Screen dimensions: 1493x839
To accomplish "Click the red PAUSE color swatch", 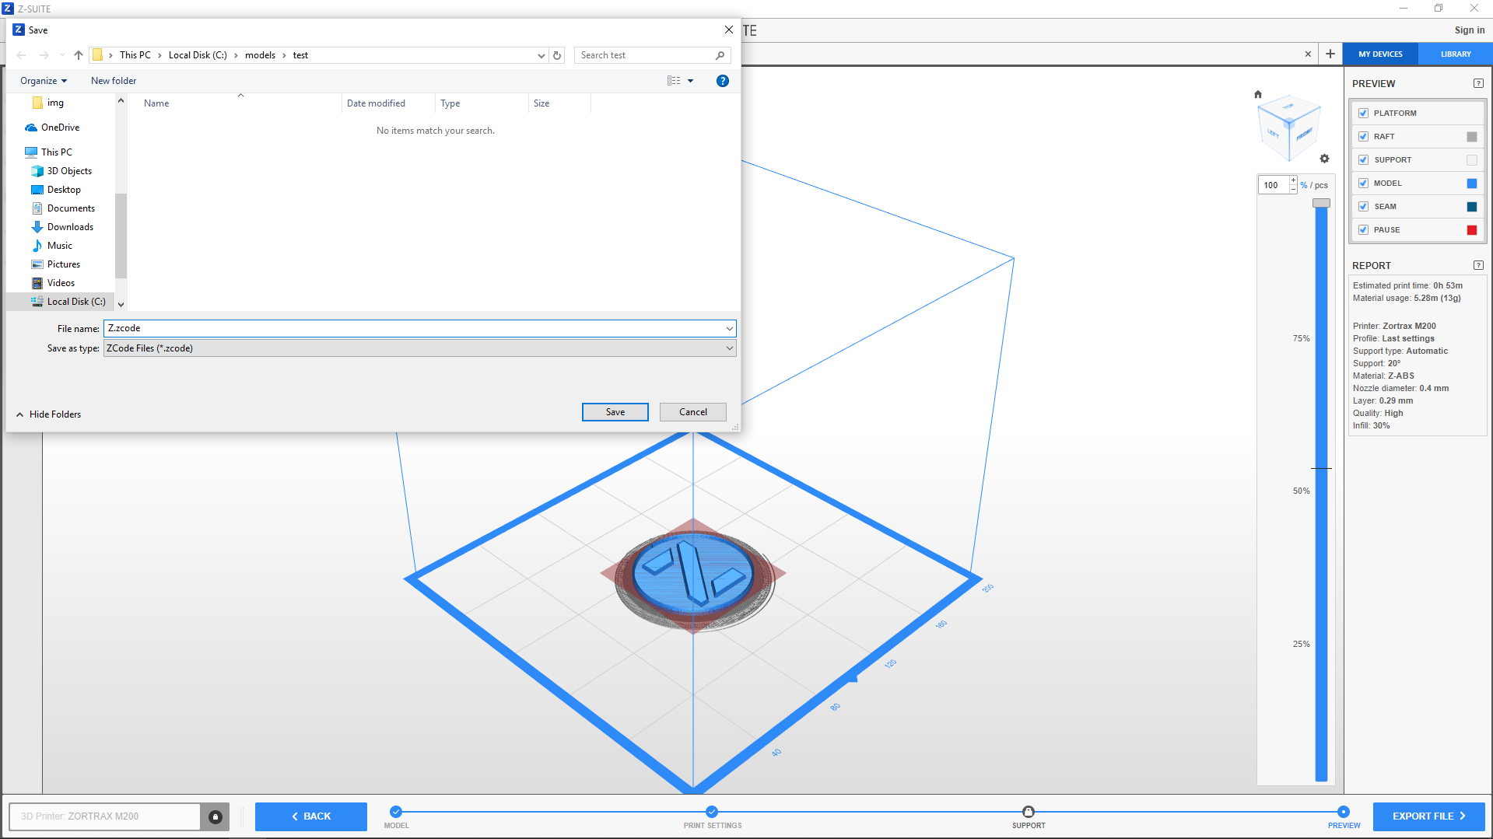I will coord(1471,230).
